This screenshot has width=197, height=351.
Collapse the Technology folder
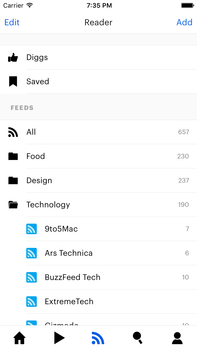point(13,205)
